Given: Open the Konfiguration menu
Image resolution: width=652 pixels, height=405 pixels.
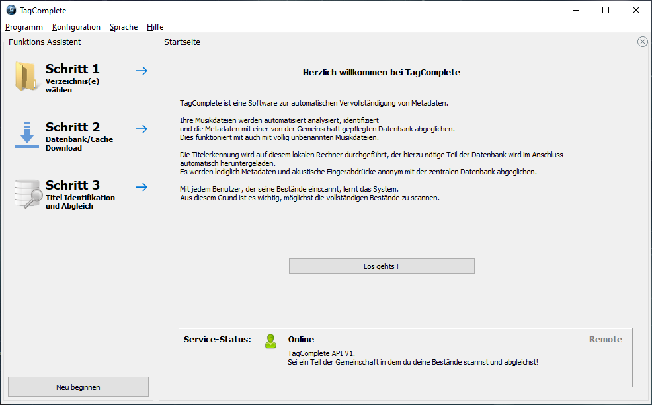Looking at the screenshot, I should 76,27.
